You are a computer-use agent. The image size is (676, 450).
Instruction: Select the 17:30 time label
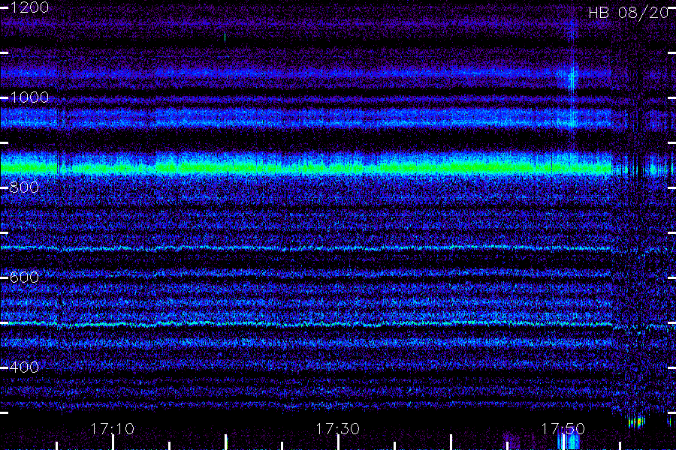337,429
